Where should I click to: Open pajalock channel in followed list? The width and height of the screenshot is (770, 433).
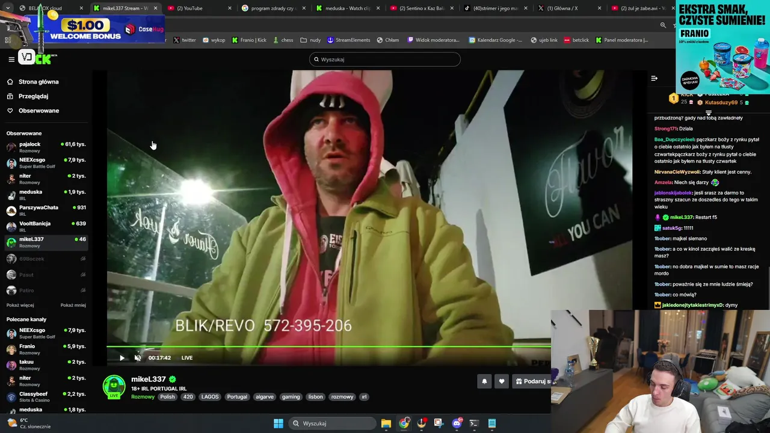[x=46, y=147]
